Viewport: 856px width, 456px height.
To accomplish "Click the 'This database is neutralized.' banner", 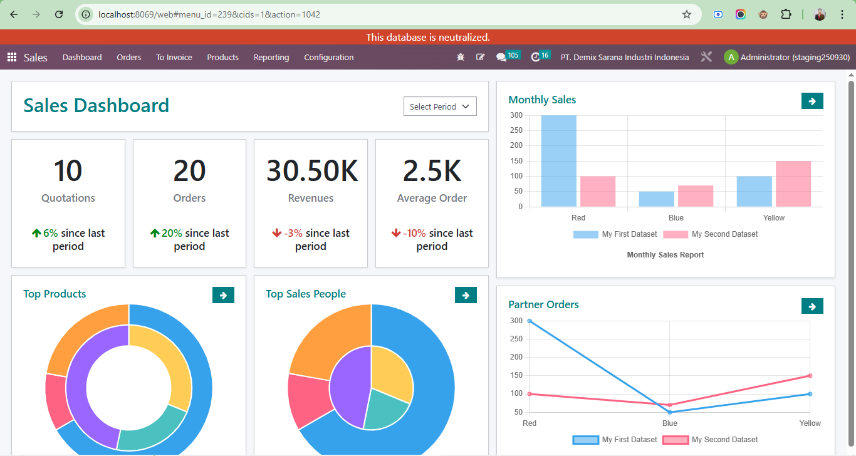I will pyautogui.click(x=428, y=37).
